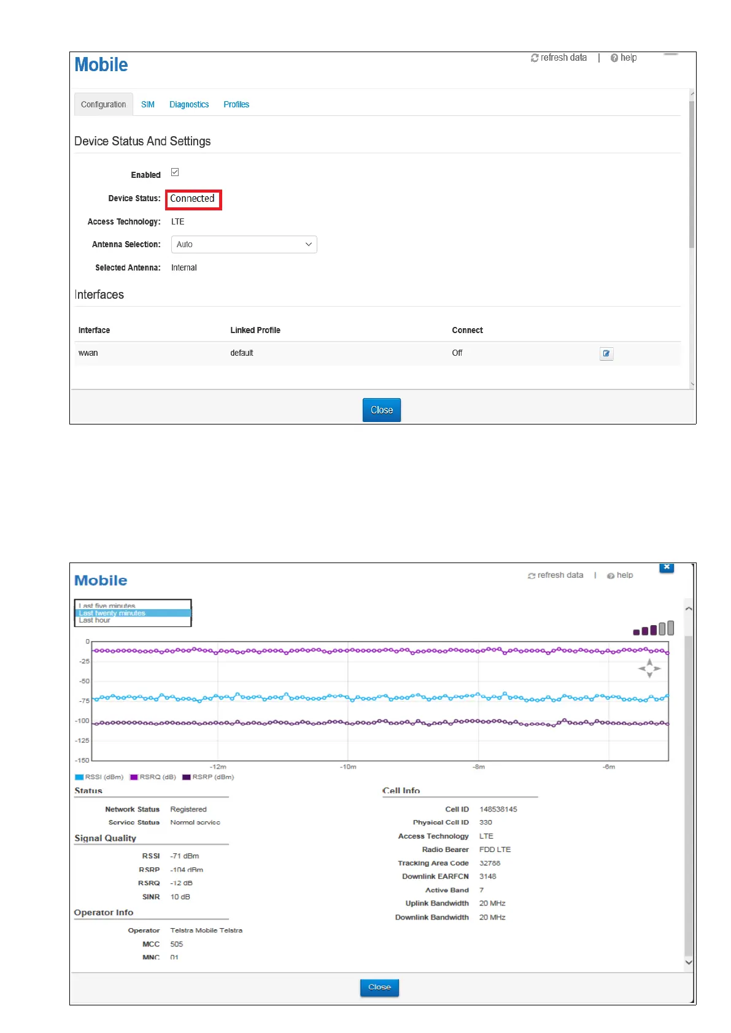Click the RSSI value -71 dBm
The image size is (731, 1033).
(x=185, y=856)
